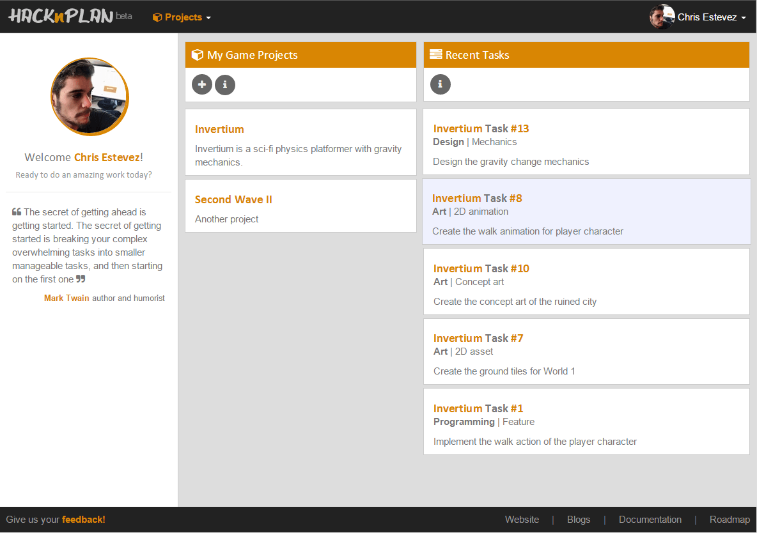757x533 pixels.
Task: Visit the Blogs page from the footer
Action: coord(579,519)
